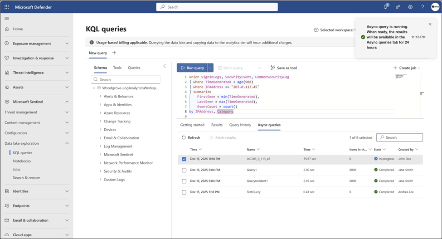This screenshot has height=239, width=442.
Task: Click the Home icon in sidebar
Action: [x=7, y=29]
